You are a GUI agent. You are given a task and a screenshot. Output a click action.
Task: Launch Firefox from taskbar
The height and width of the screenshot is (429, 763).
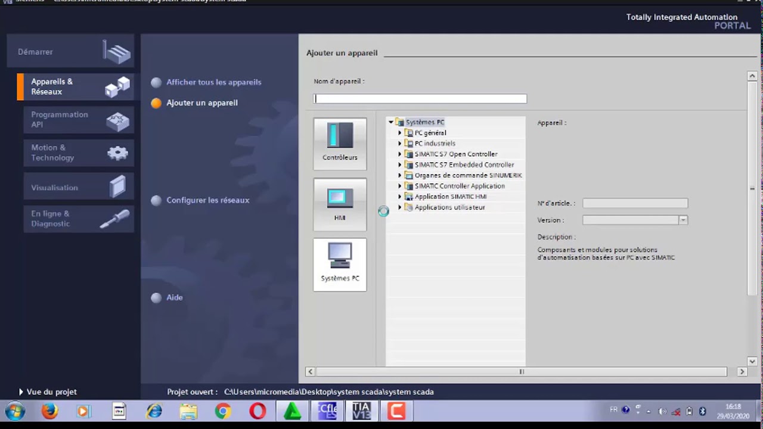(49, 411)
